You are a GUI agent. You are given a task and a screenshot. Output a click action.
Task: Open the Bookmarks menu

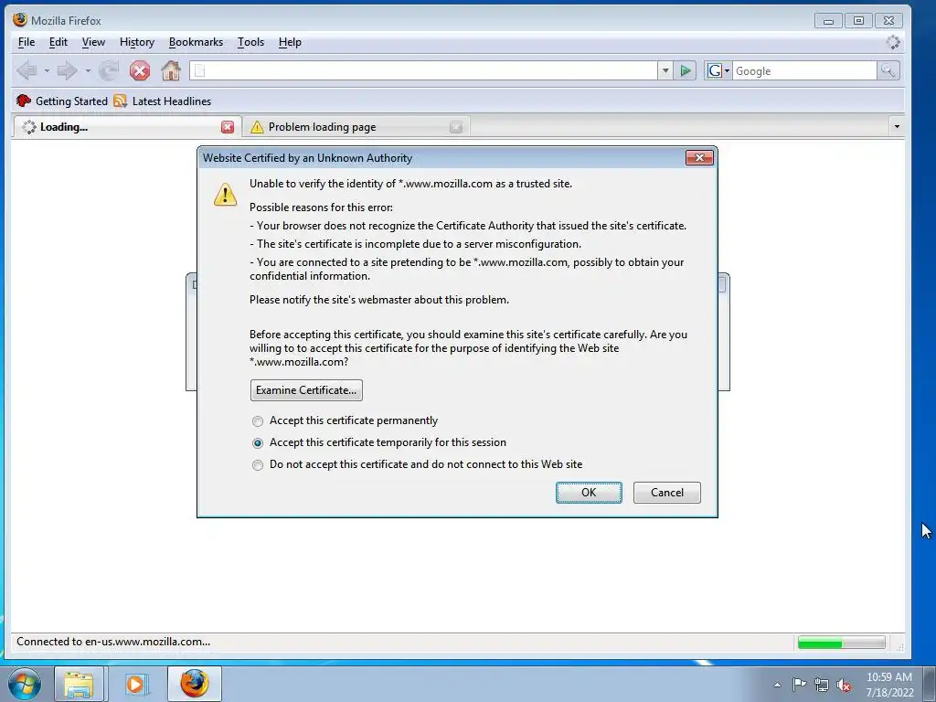[x=196, y=42]
